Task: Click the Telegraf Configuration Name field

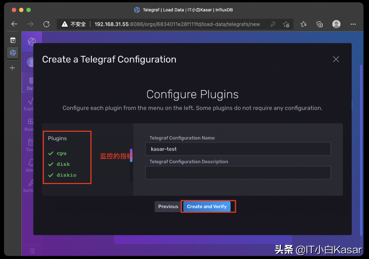Action: point(238,149)
